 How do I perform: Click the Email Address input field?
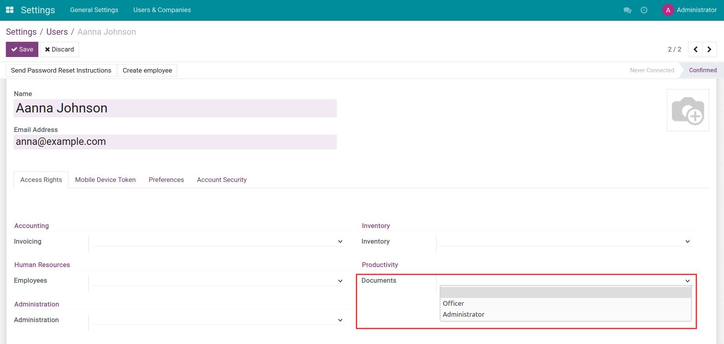[175, 142]
